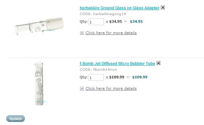Expand 'Click here for more details' under herbalAire
Image resolution: width=204 pixels, height=125 pixels.
point(111,33)
